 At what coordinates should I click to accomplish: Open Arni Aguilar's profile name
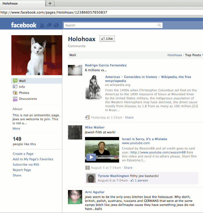pos(95,192)
